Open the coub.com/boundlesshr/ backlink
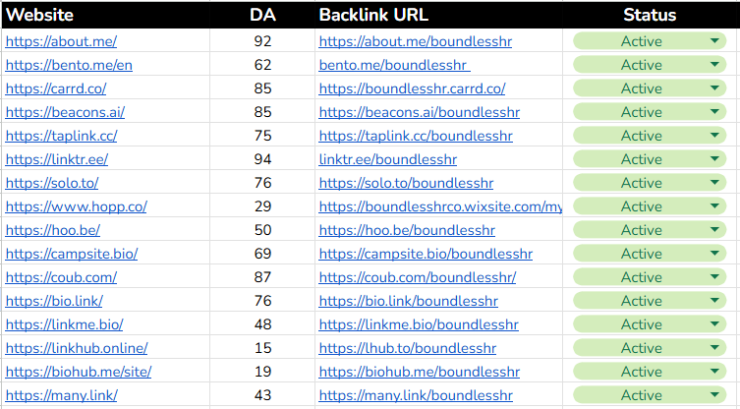The image size is (740, 409). point(417,277)
